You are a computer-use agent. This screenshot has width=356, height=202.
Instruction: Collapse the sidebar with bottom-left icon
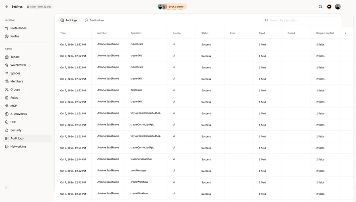6,188
